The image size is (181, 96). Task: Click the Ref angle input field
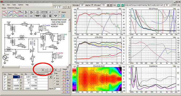point(82,5)
